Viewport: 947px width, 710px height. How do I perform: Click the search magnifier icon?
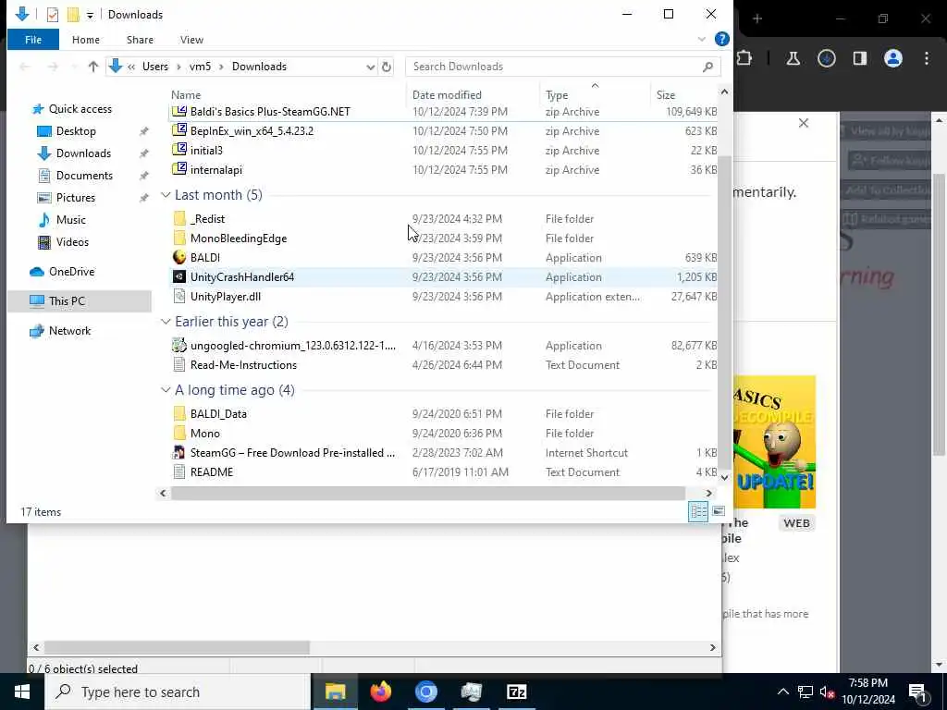coord(707,67)
